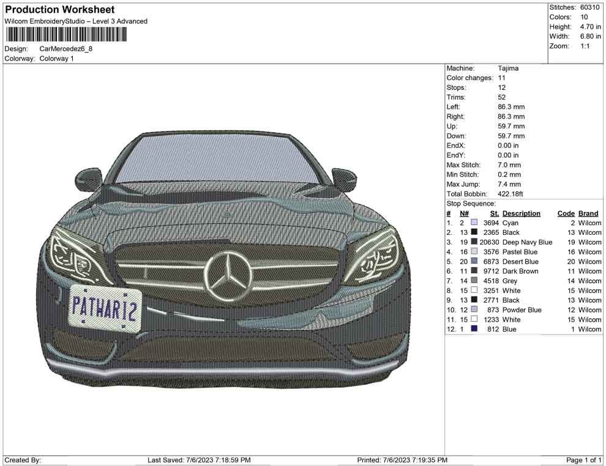Click the Max Stitch value 7.0 mm
Image resolution: width=606 pixels, height=466 pixels.
coord(509,165)
